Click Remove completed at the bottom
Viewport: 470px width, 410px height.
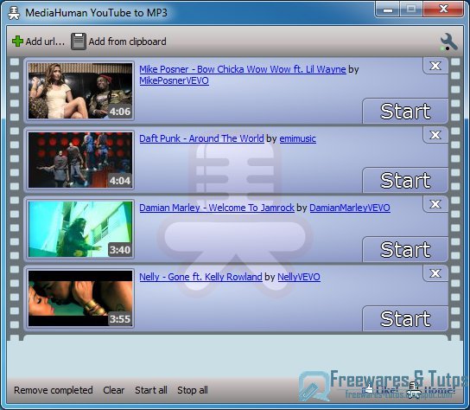coord(54,390)
